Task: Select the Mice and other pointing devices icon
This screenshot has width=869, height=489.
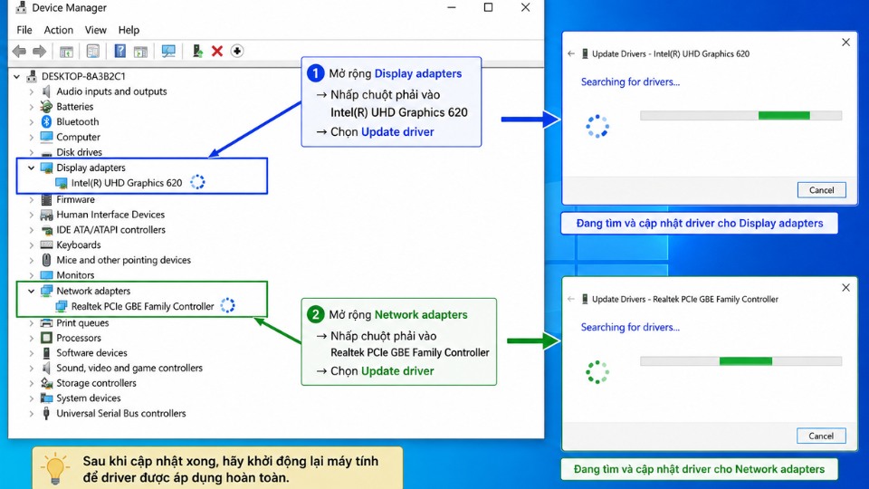Action: click(46, 260)
